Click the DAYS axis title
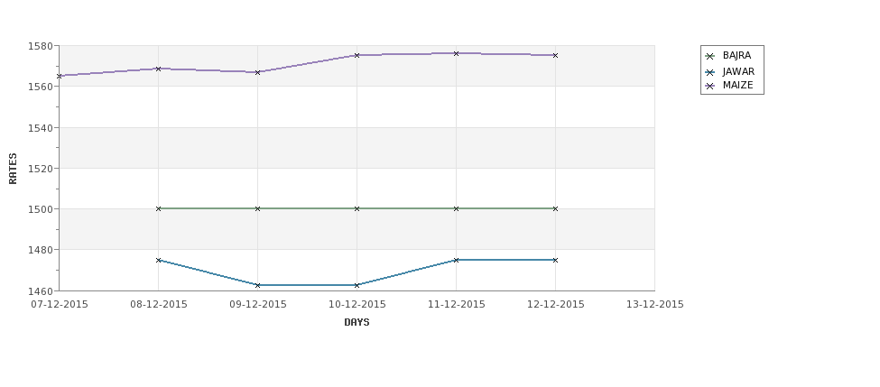880x387 pixels. 357,323
